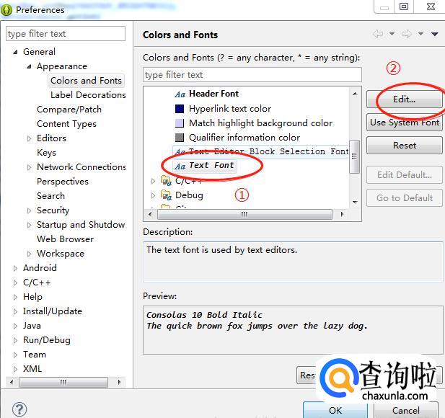Select Hyperlink text color swatch

[180, 109]
